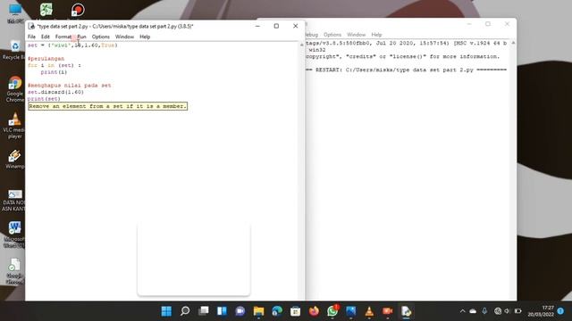The height and width of the screenshot is (321, 572).
Task: Select the red record app desktop shortcut
Action: 78,10
